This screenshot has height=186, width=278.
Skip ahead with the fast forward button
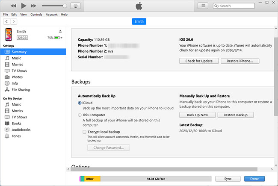tap(33, 6)
